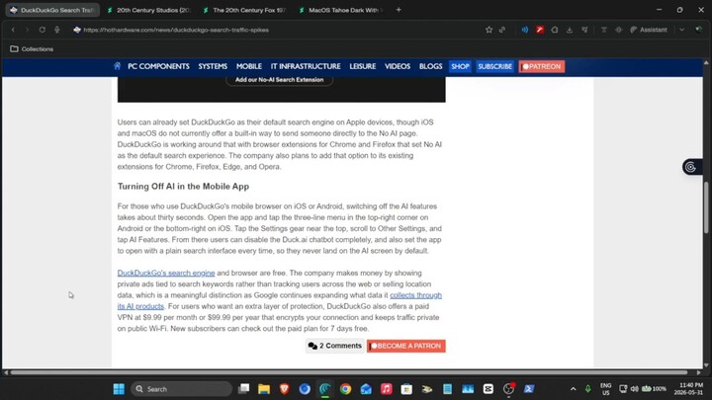This screenshot has height=400, width=712.
Task: Switch to the 20th Century Studios tab
Action: [x=148, y=10]
